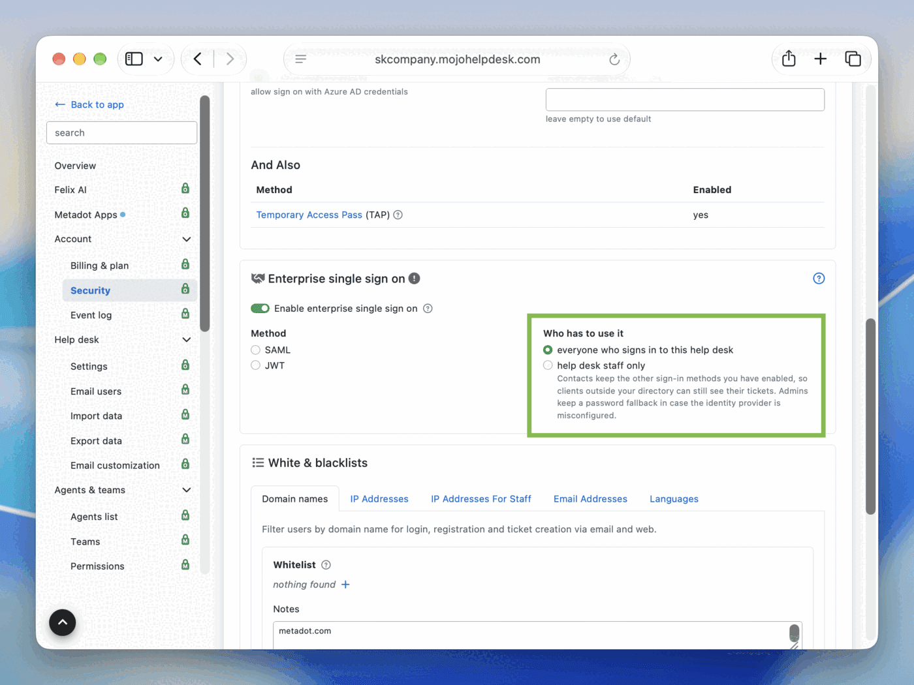Collapse the Help desk section chevron

(x=186, y=340)
